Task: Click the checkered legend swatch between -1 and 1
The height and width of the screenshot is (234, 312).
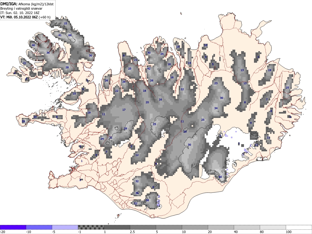Action: coord(91,227)
